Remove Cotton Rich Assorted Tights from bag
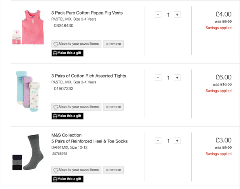The height and width of the screenshot is (189, 240). pos(113,107)
